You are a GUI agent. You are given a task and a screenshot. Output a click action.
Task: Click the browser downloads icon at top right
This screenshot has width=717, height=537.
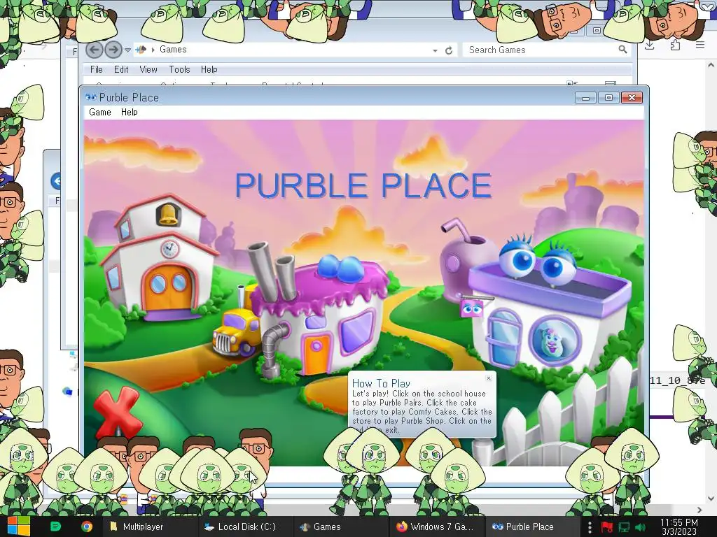tap(650, 45)
